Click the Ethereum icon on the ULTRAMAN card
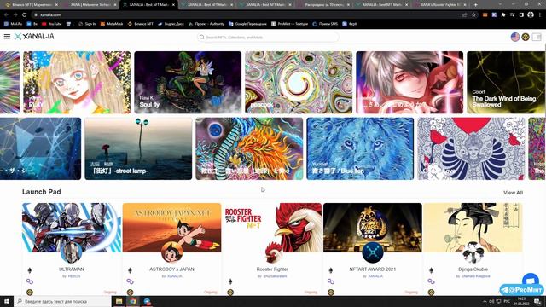 [x=30, y=270]
